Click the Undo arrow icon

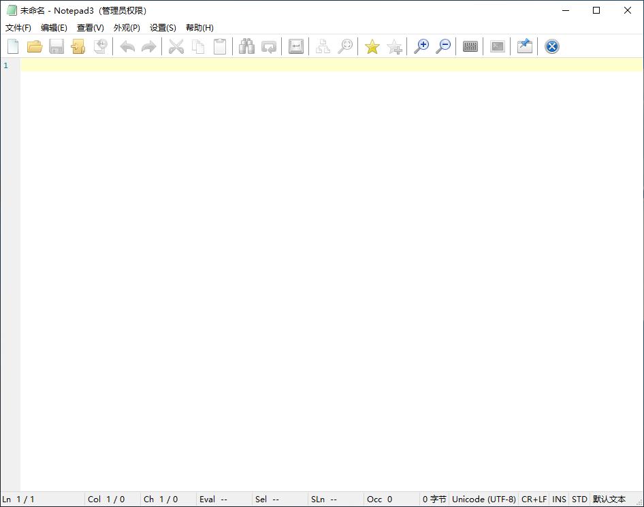click(127, 46)
